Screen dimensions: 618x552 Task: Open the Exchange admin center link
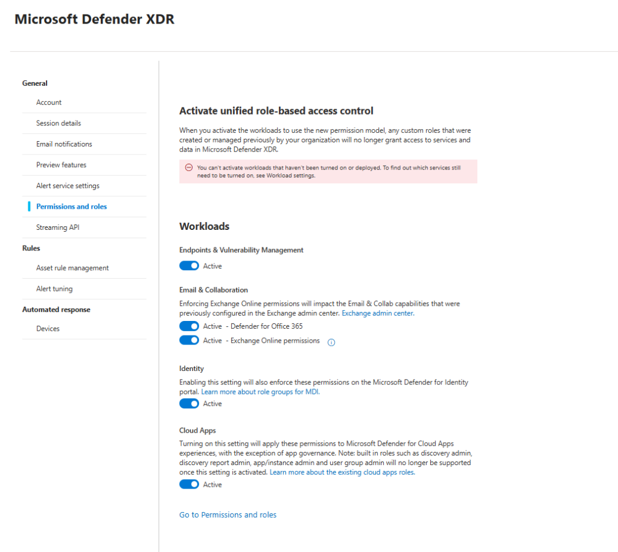(378, 314)
